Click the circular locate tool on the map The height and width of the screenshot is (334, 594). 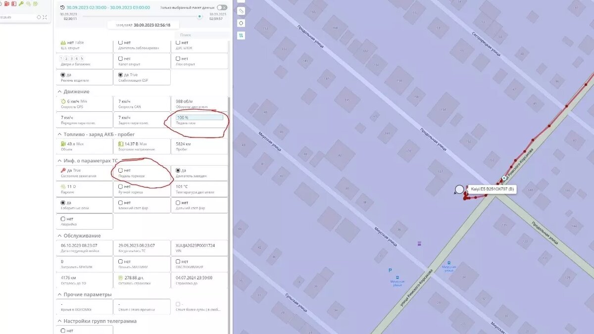(241, 23)
